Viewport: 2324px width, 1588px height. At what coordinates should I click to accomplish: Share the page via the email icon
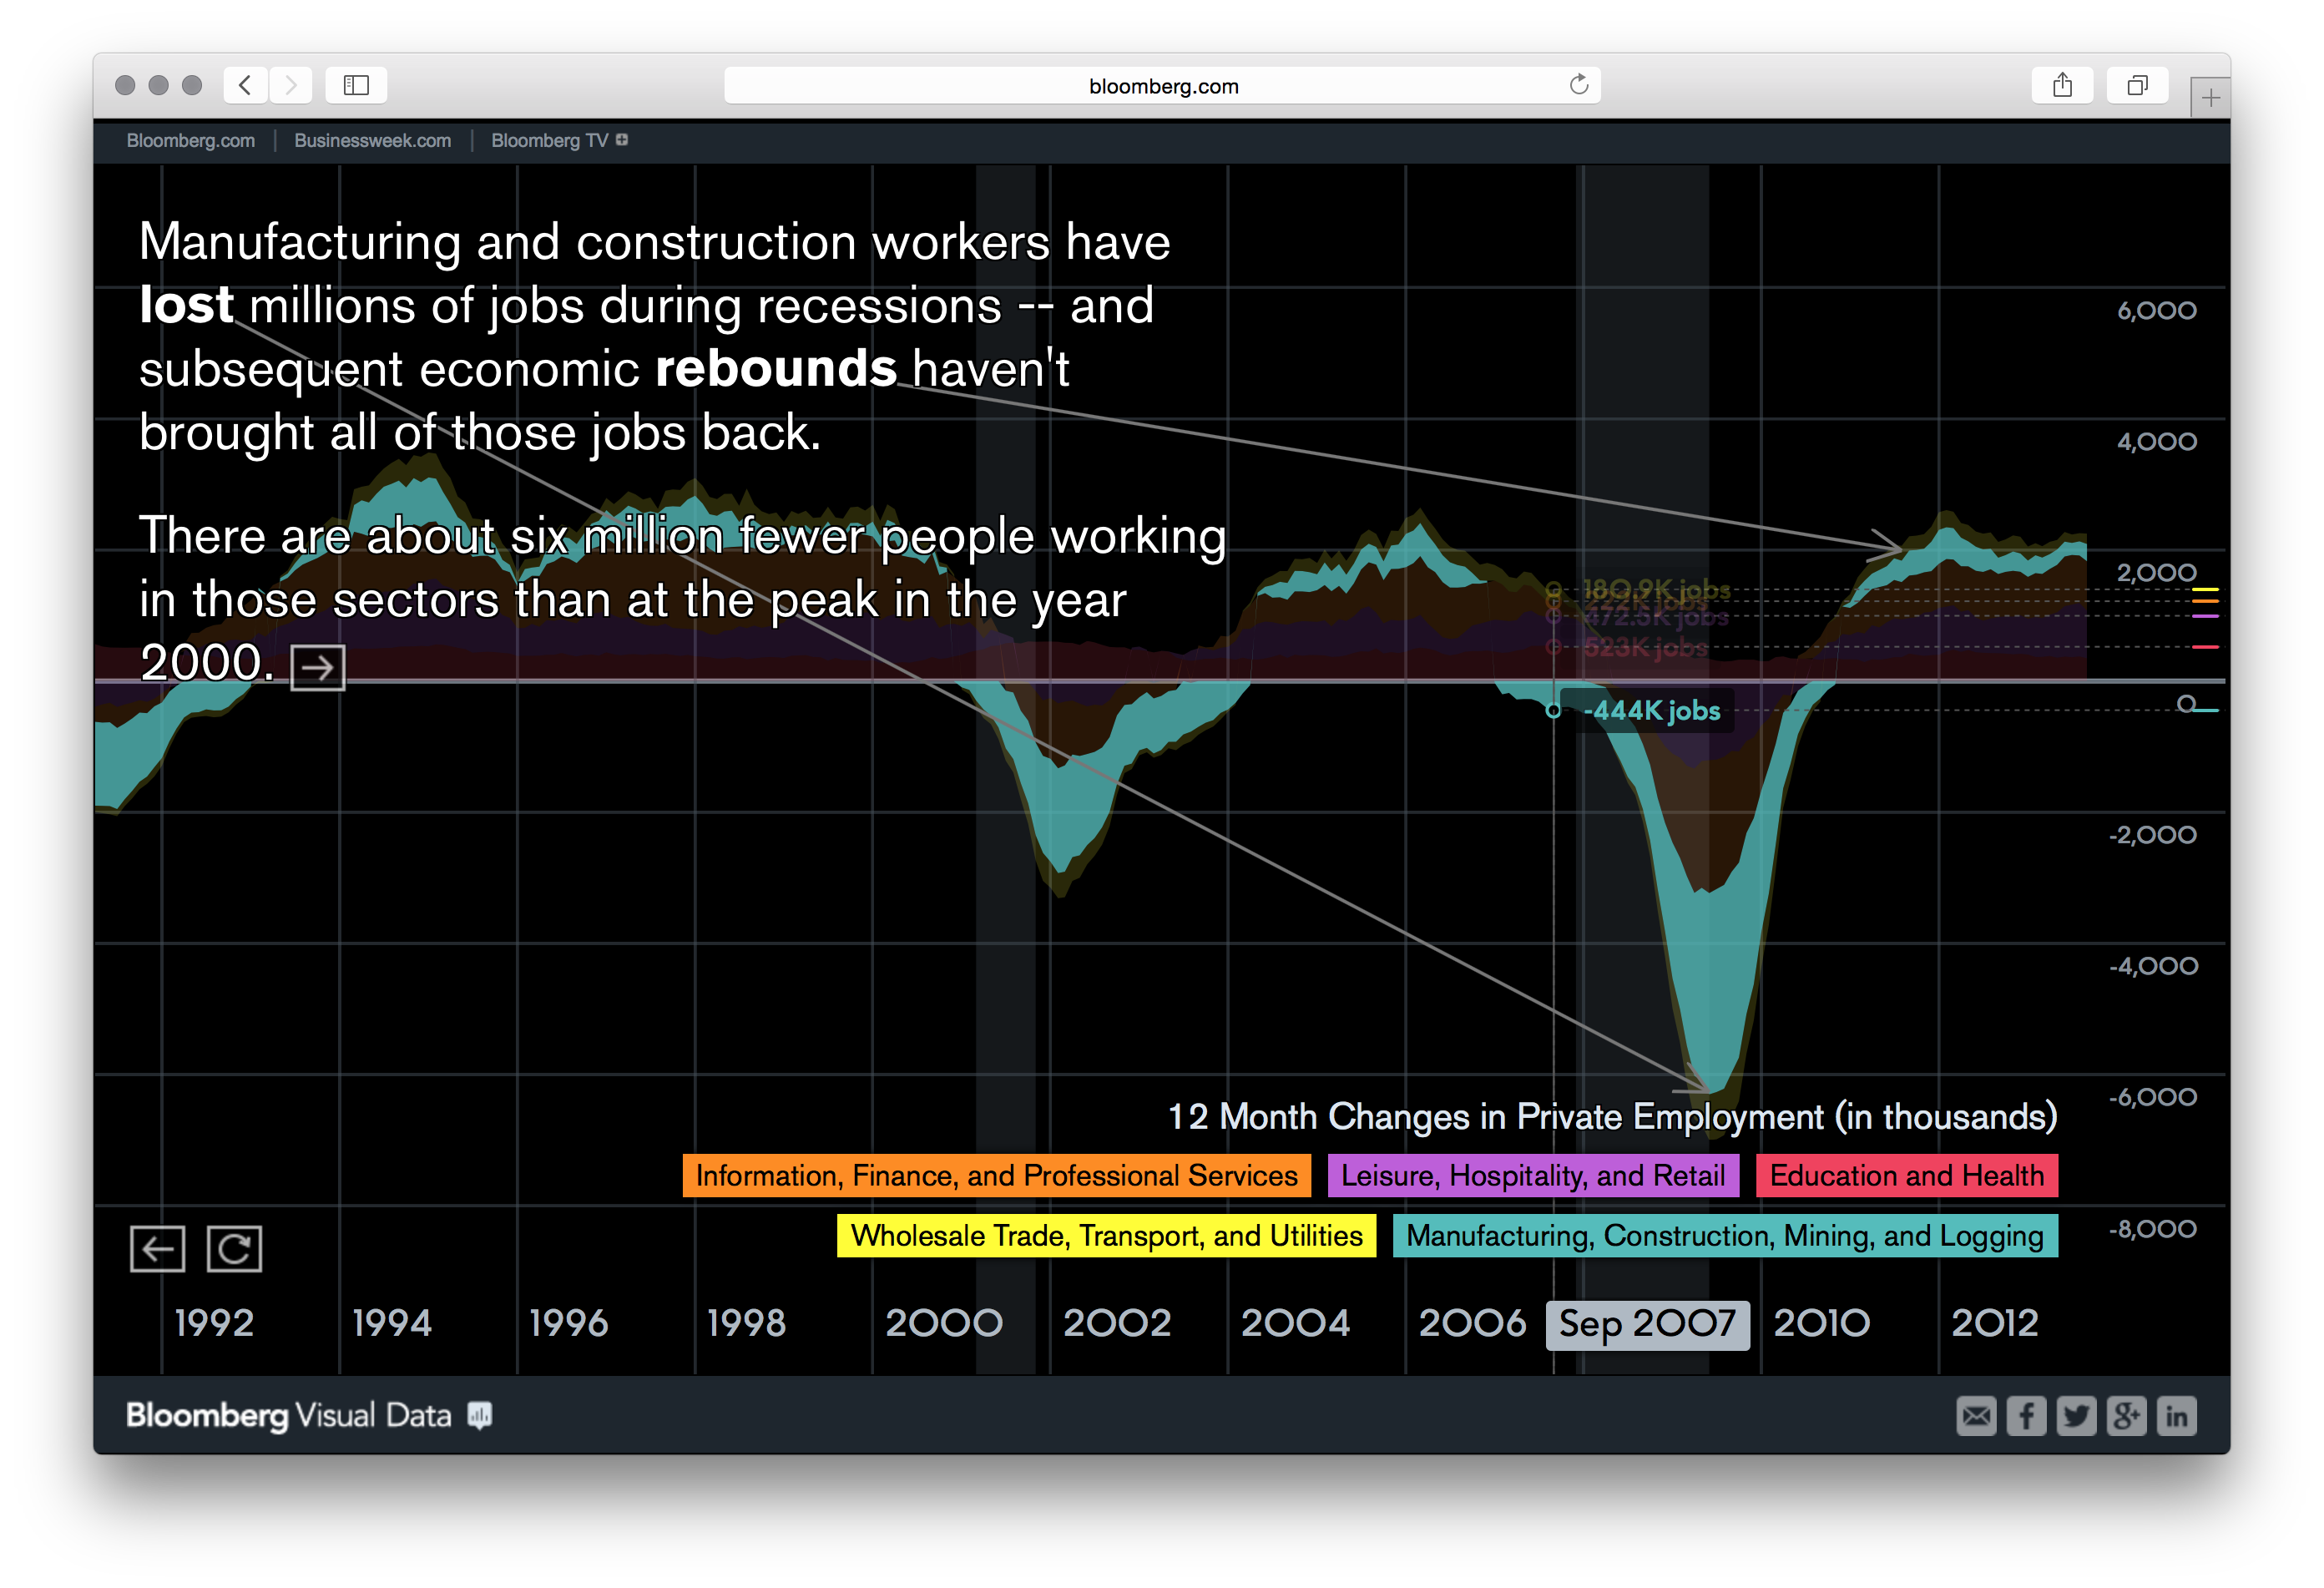[1977, 1416]
